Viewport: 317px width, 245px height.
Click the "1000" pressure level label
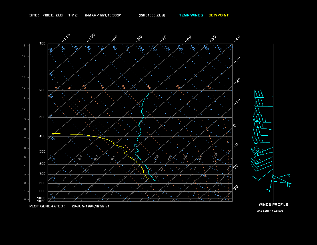pyautogui.click(x=42, y=198)
